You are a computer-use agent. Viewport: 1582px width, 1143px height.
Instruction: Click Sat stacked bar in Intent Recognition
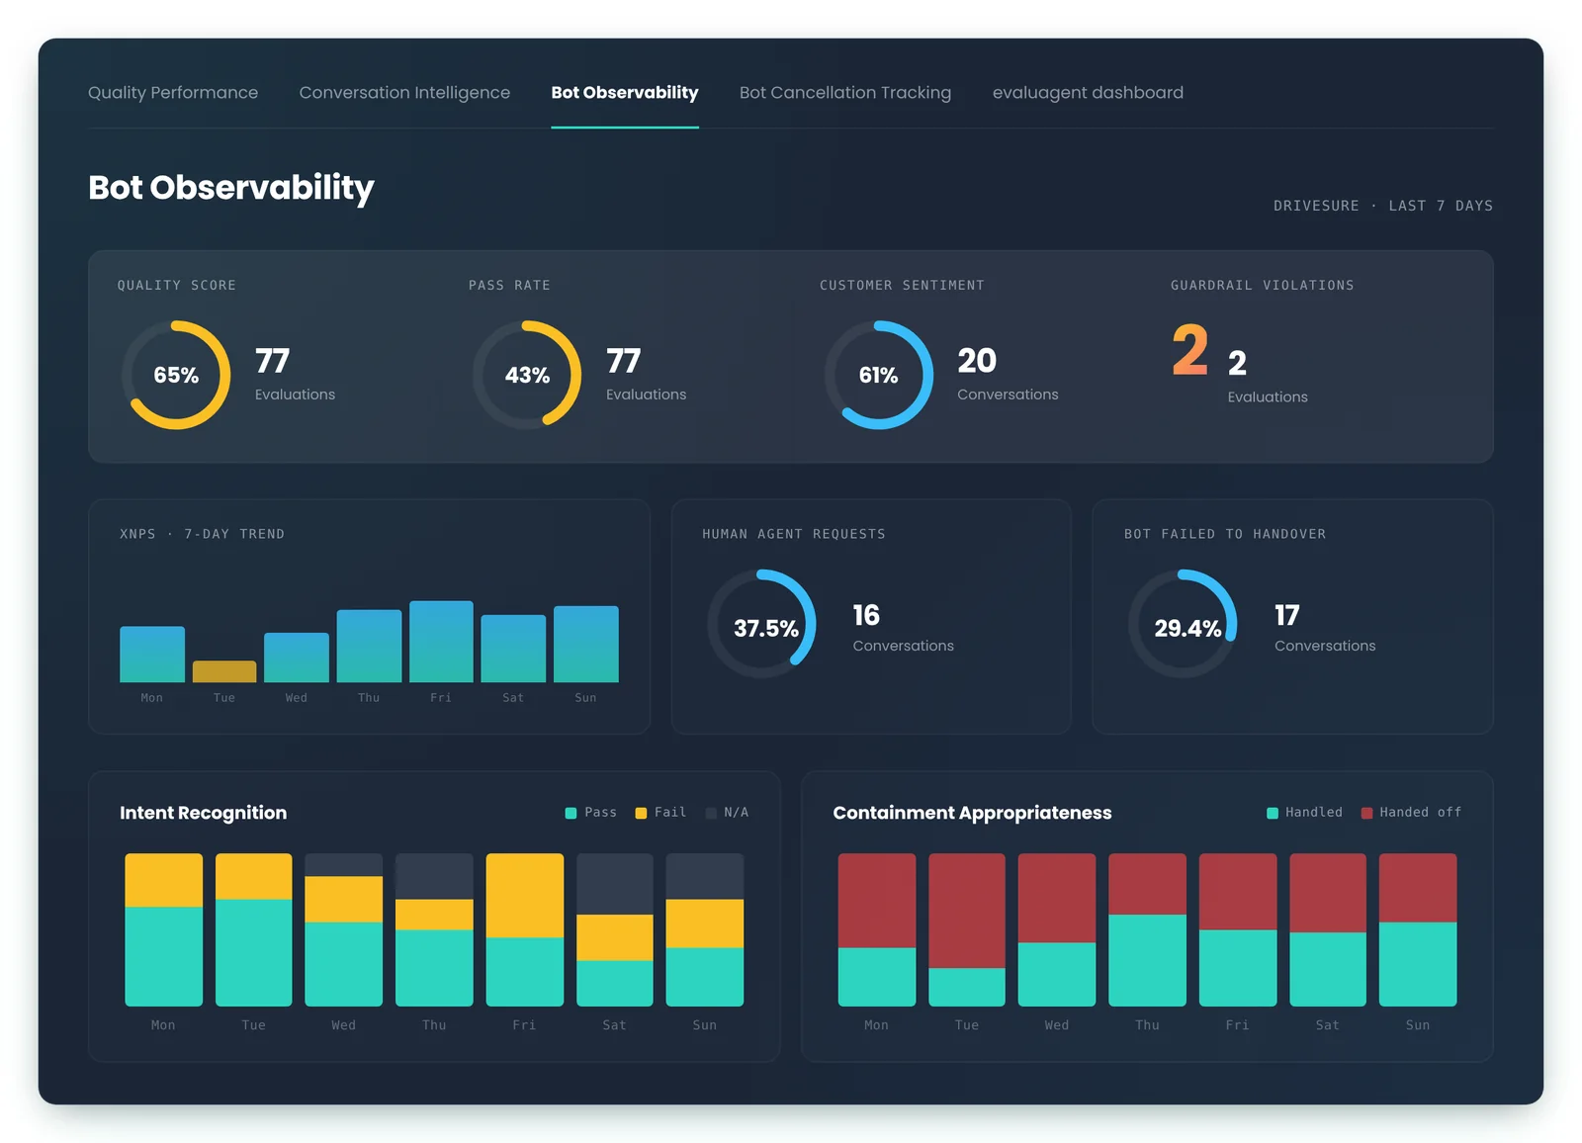click(x=615, y=929)
